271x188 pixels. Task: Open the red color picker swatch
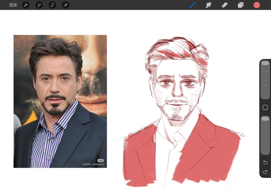pos(257,5)
